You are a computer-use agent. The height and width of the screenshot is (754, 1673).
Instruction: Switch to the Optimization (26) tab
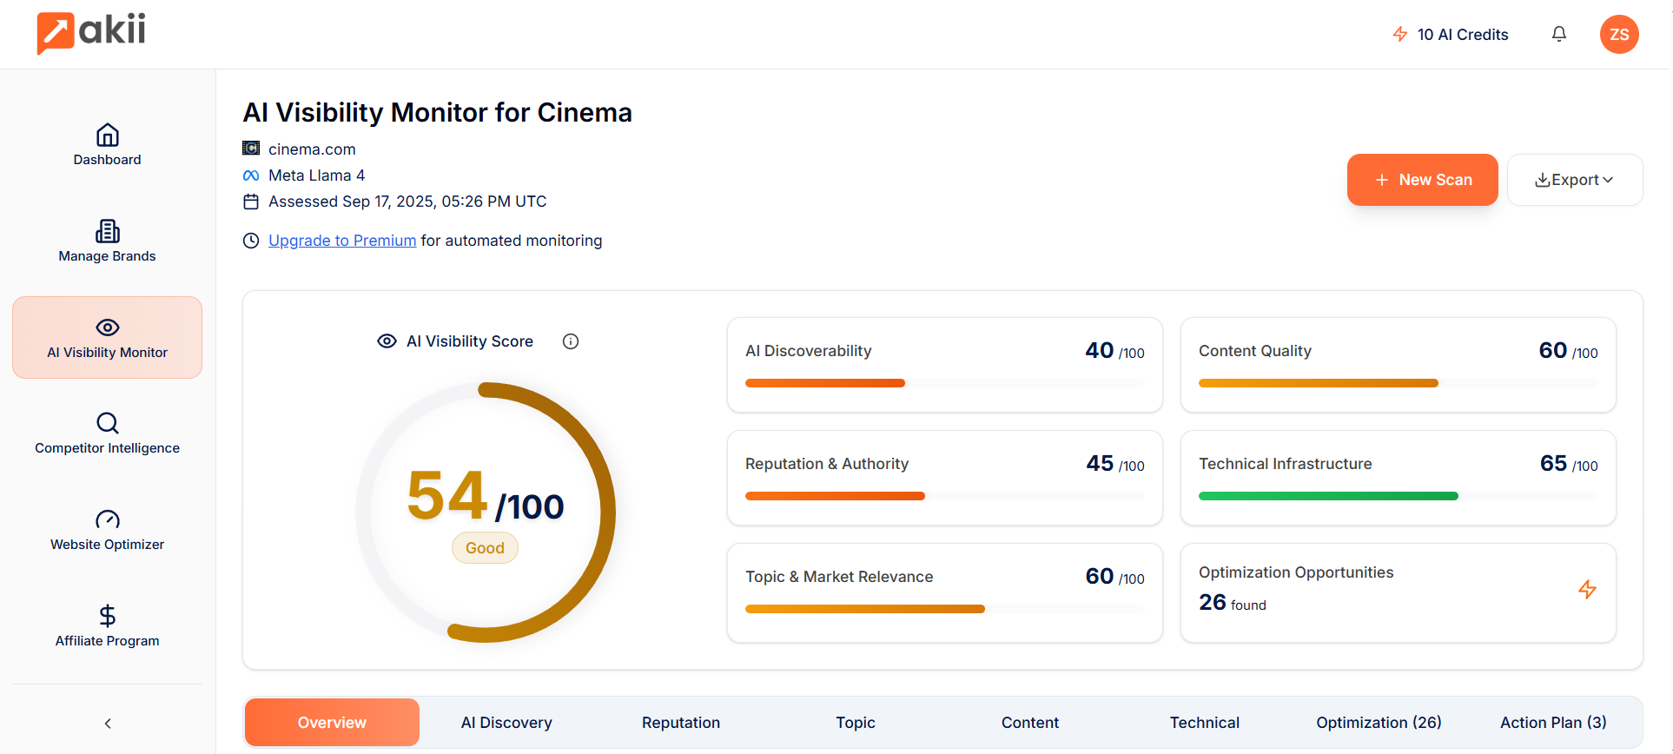(x=1379, y=723)
